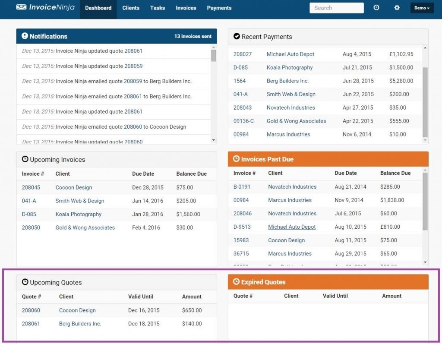The width and height of the screenshot is (442, 344).
Task: Open Koala Photography in Recent Payments
Action: 290,67
